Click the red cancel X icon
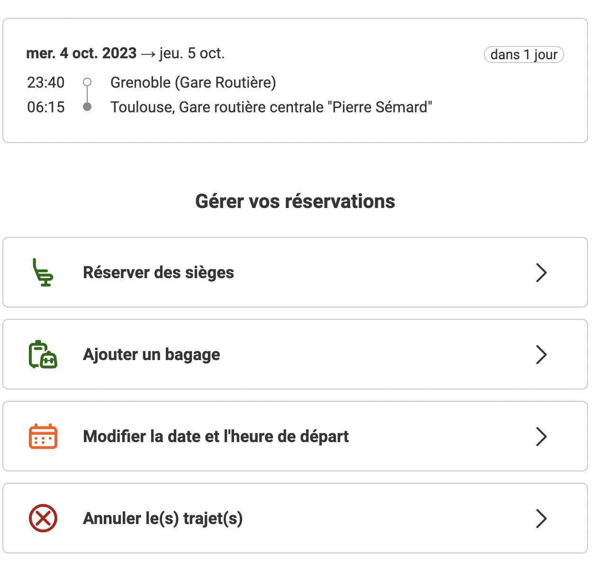The width and height of the screenshot is (597, 561). (x=43, y=518)
